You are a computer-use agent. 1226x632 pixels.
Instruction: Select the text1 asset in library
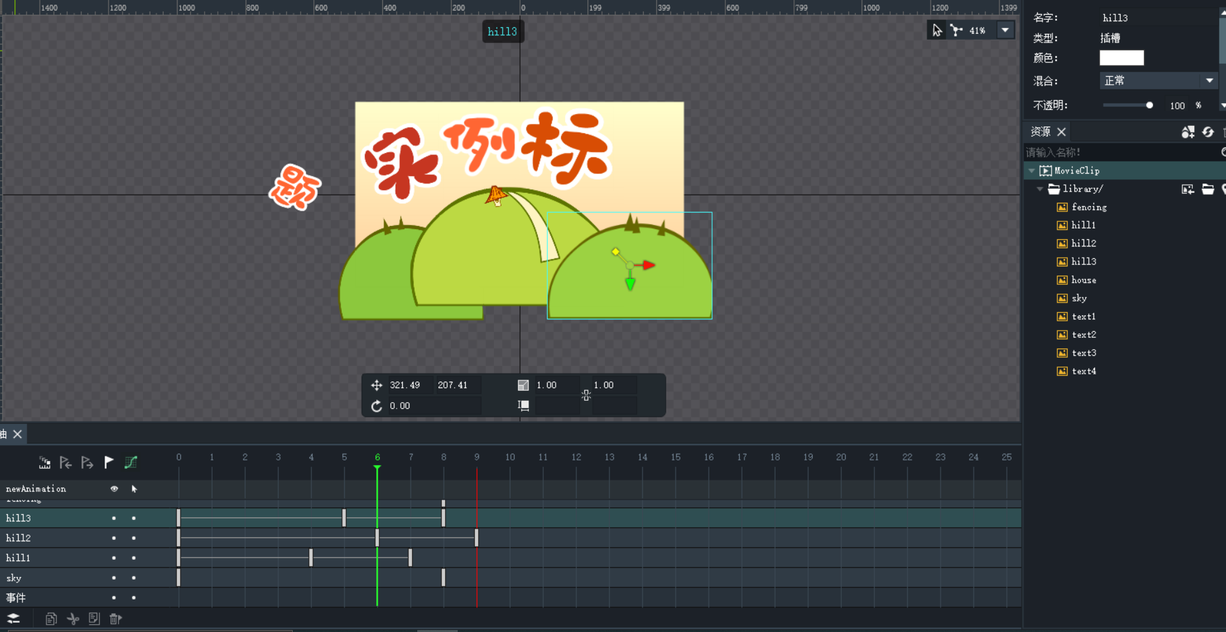[x=1084, y=317]
